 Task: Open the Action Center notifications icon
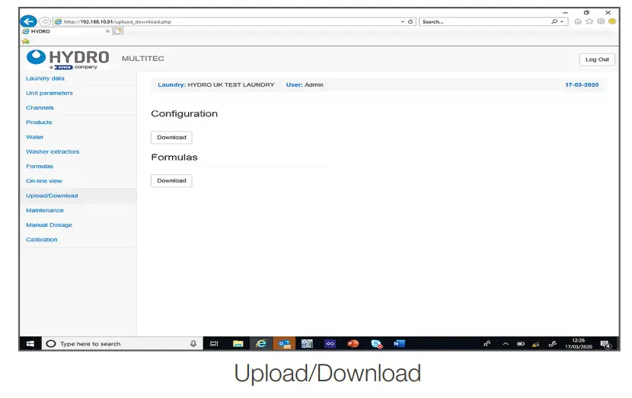pos(606,344)
